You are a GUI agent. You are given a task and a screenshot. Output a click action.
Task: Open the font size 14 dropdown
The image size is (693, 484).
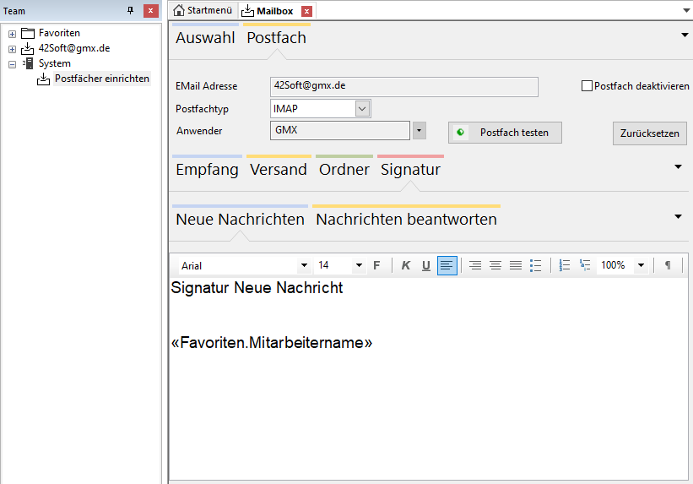[x=359, y=265]
